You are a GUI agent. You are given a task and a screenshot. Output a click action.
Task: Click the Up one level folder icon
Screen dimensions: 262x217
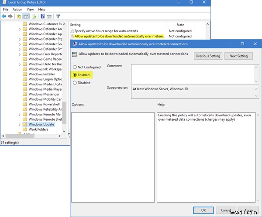click(19, 17)
